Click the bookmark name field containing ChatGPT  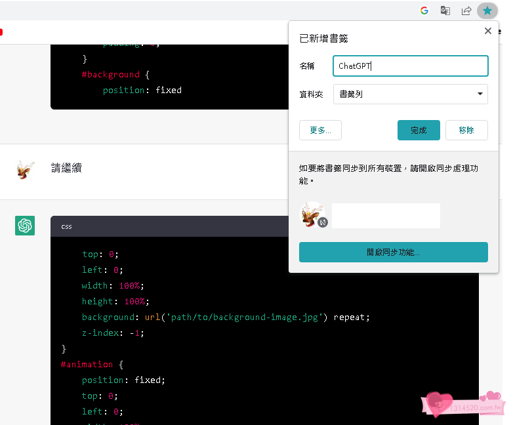(x=410, y=66)
